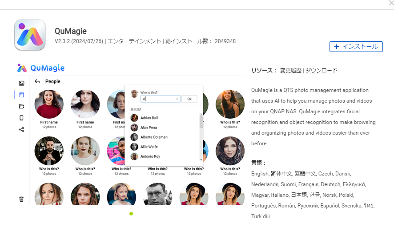Click the Ok button in popup
The image size is (394, 235).
click(189, 99)
